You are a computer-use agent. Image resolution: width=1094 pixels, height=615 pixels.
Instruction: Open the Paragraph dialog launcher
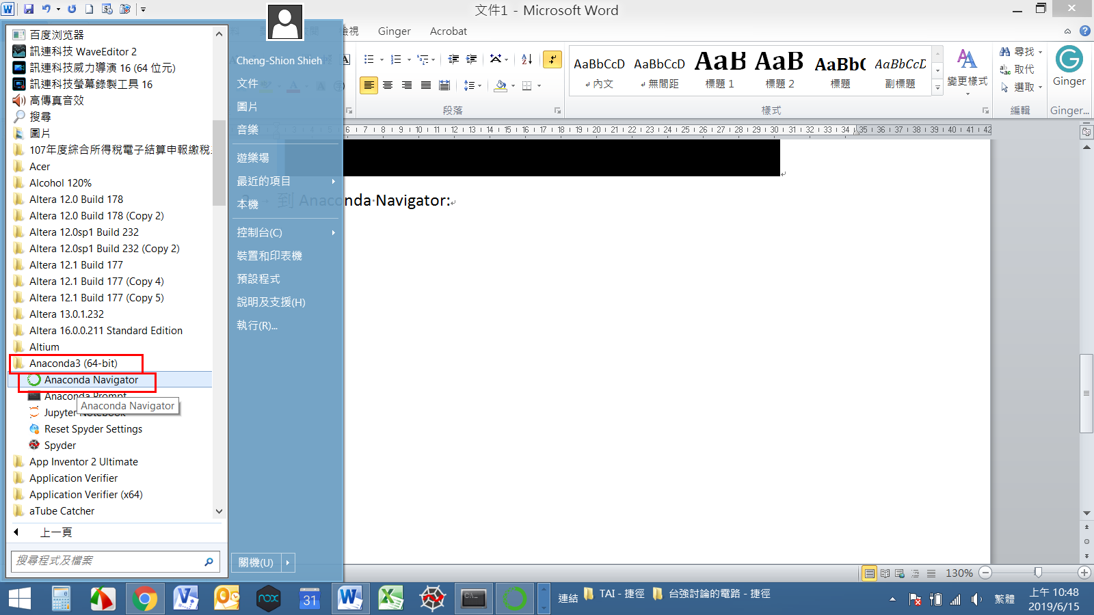pos(557,110)
